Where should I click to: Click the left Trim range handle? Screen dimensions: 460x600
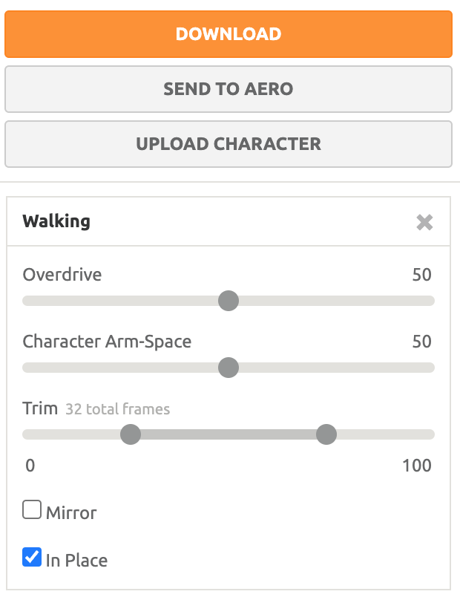coord(131,434)
